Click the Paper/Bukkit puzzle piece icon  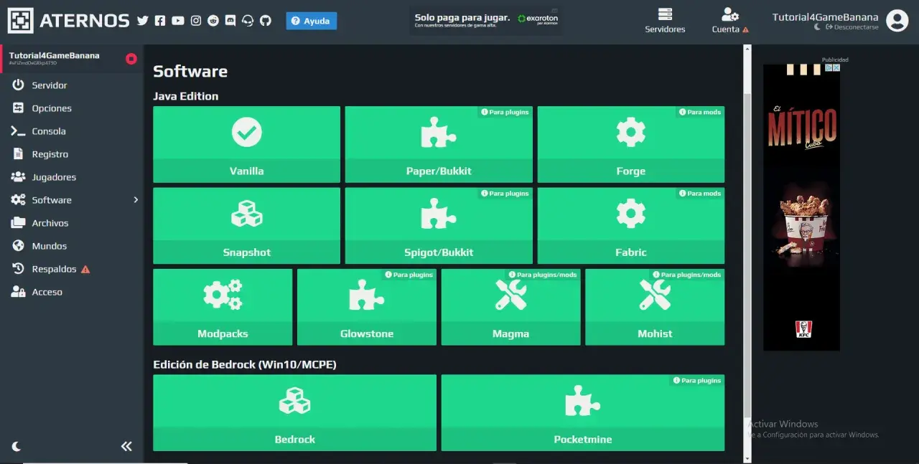coord(439,132)
